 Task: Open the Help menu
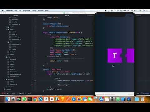[x=47, y=11]
